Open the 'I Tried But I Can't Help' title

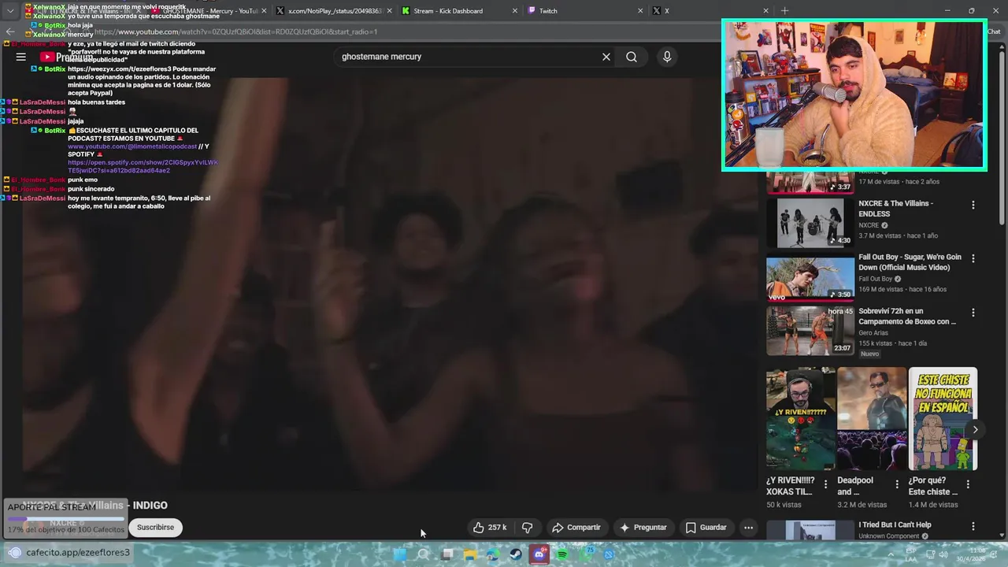(895, 524)
